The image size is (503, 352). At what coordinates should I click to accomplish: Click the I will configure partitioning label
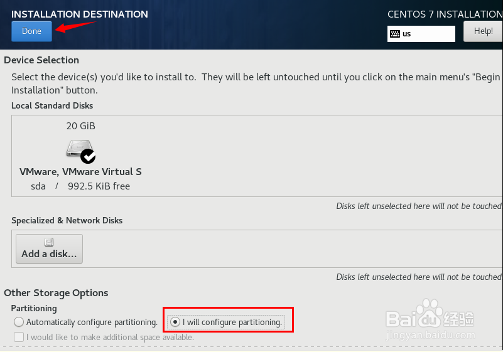click(232, 322)
